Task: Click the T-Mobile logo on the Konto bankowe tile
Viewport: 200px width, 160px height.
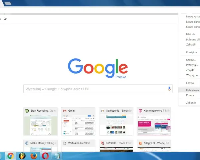Action: pyautogui.click(x=140, y=111)
